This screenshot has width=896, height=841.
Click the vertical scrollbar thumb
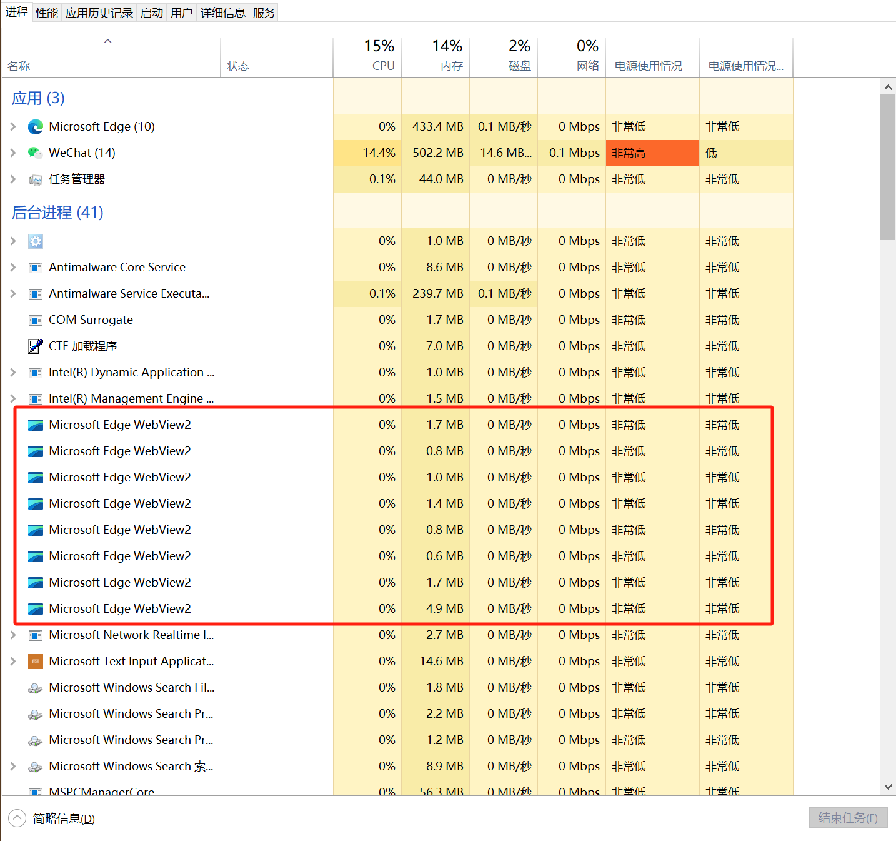pyautogui.click(x=888, y=168)
